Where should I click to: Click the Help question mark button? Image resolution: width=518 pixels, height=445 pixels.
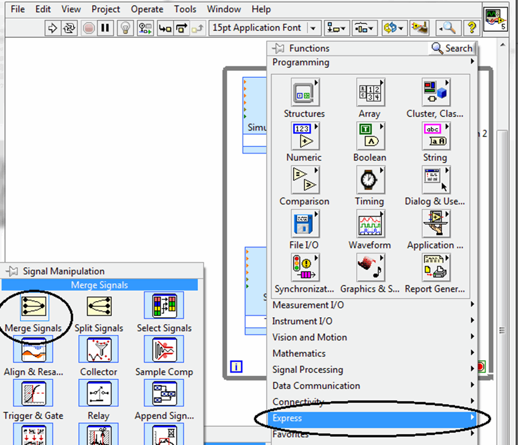(470, 28)
